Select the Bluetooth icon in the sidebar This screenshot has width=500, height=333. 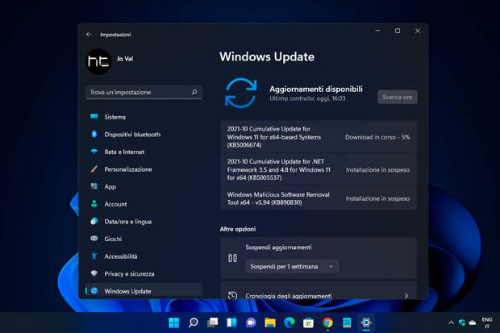[x=94, y=134]
